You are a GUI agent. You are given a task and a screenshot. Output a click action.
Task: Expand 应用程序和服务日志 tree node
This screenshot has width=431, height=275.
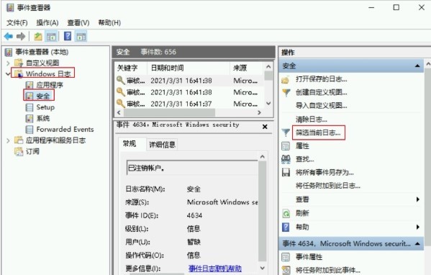click(x=8, y=140)
